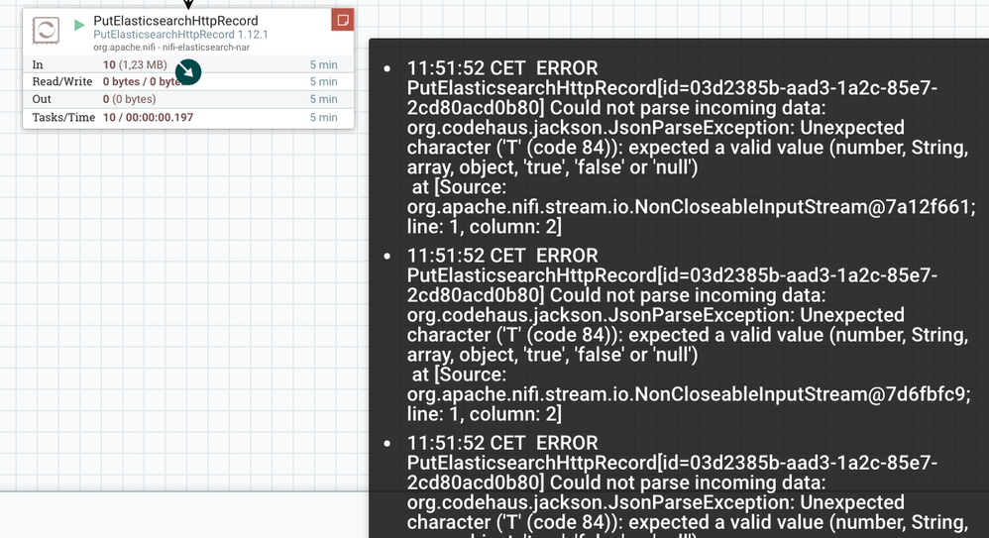Click the 5 min label in the In row
This screenshot has width=989, height=538.
(324, 65)
